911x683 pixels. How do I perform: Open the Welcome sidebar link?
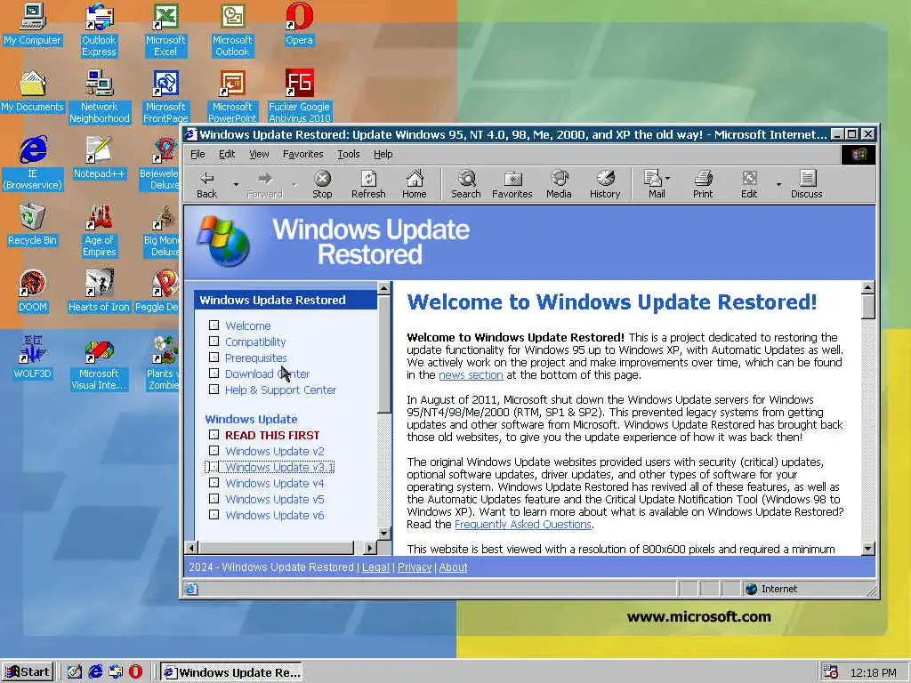point(248,325)
